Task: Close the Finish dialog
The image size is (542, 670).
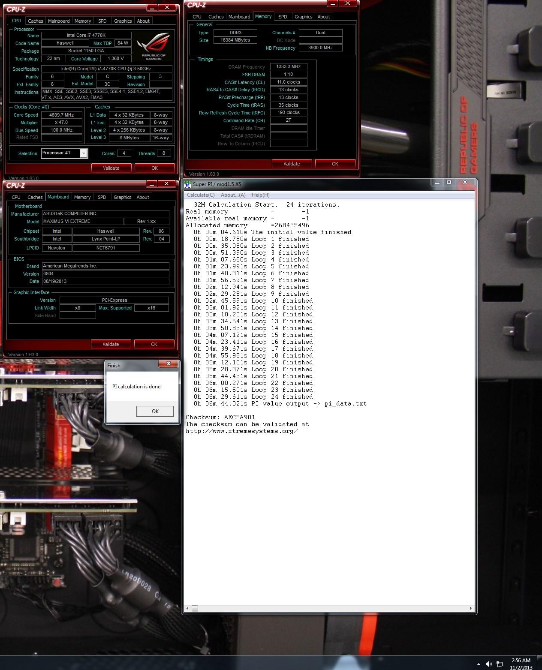Action: tap(169, 364)
